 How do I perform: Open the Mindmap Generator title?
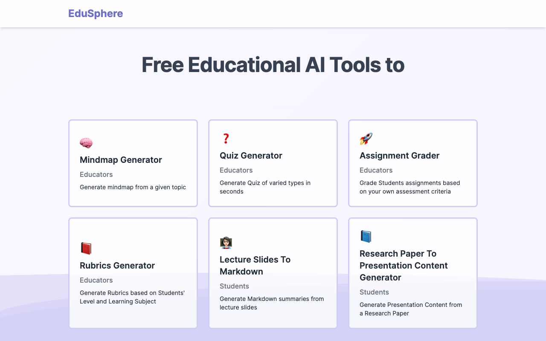[121, 160]
